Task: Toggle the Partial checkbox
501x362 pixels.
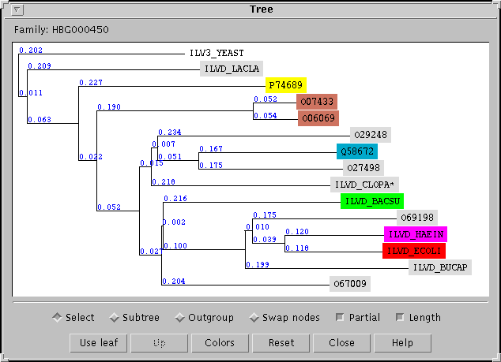Action: click(340, 318)
